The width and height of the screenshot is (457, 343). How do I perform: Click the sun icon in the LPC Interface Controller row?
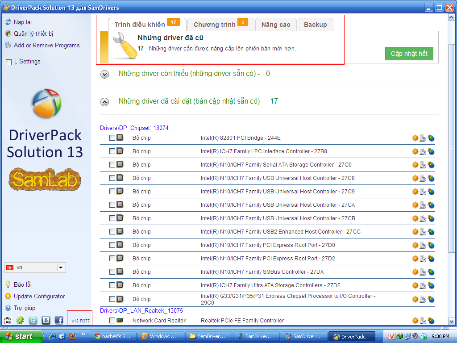coord(415,151)
